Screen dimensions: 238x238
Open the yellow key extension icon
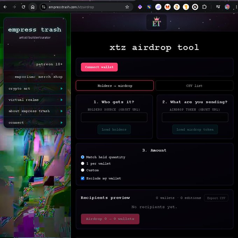click(186, 7)
